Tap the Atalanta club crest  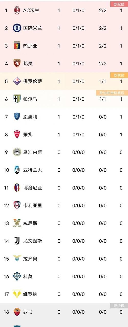17,170
